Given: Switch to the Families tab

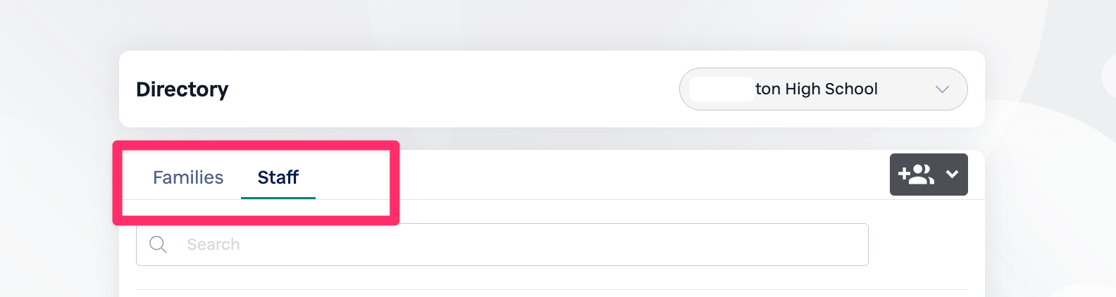Looking at the screenshot, I should point(188,177).
